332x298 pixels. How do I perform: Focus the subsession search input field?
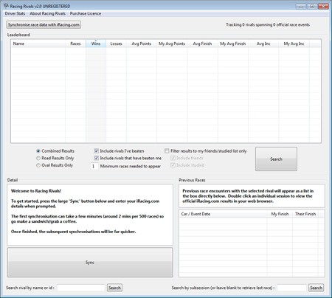(291, 288)
